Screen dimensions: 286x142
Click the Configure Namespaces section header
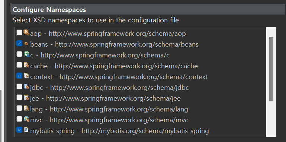coord(148,9)
